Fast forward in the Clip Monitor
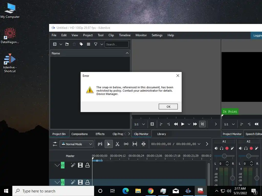This screenshot has width=262, height=196. (x=195, y=124)
